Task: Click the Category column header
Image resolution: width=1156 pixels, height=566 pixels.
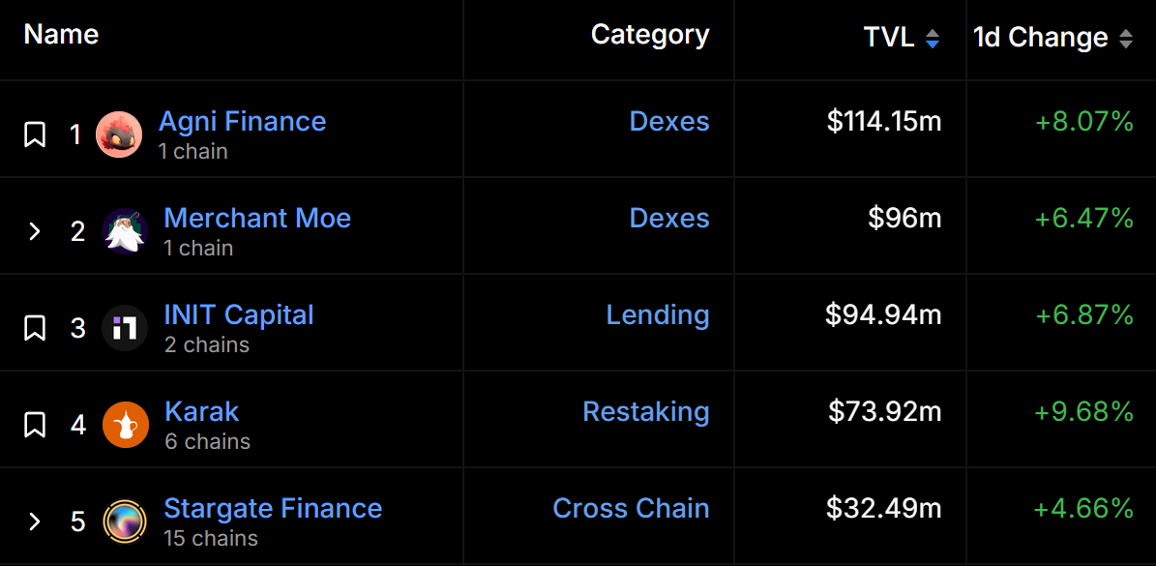Action: click(650, 35)
